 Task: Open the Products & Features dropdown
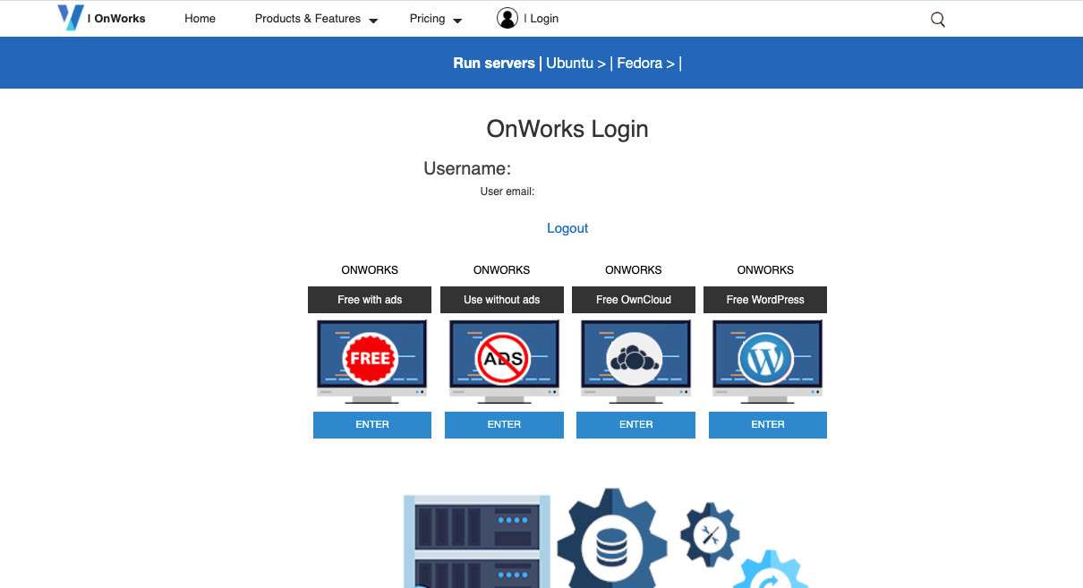(x=308, y=19)
